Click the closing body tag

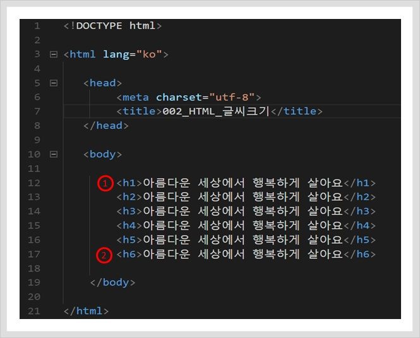point(112,282)
